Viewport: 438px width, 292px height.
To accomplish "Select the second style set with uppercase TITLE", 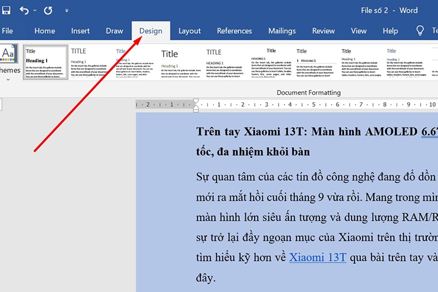I will [89, 62].
